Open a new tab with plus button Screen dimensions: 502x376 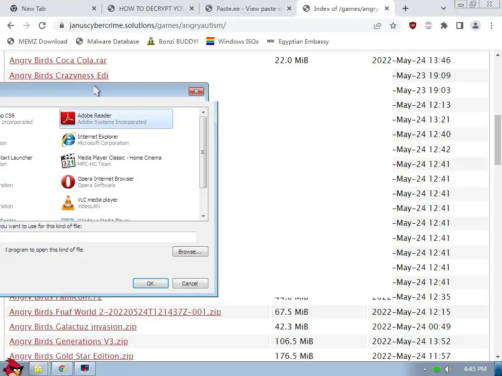405,9
